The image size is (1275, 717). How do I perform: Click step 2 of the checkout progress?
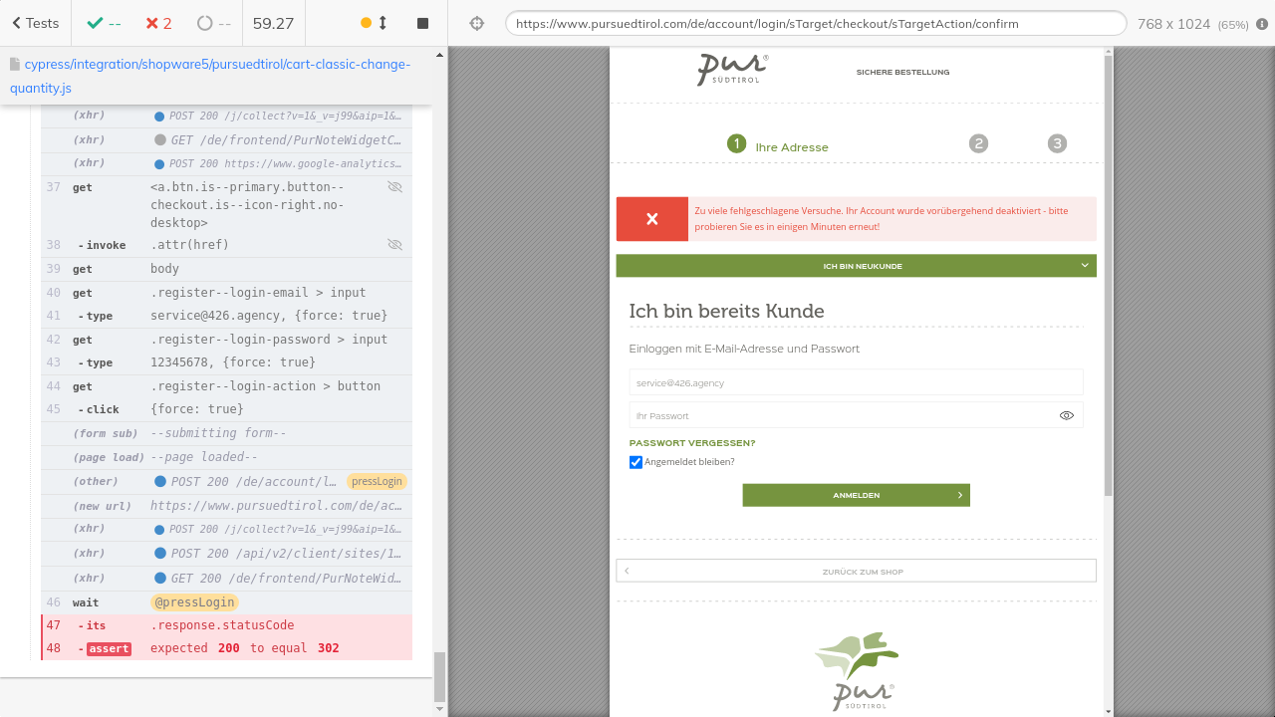(978, 143)
